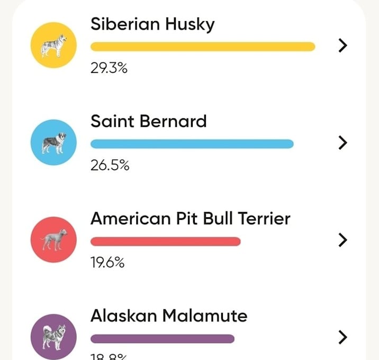Expand Siberian Husky details with chevron arrow
Screen dimensions: 379x360
tap(342, 45)
